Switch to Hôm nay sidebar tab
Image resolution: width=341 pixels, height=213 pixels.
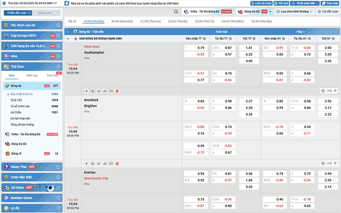coord(32,75)
